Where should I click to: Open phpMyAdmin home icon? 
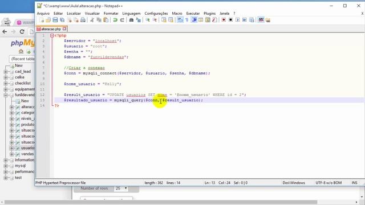click(x=21, y=51)
